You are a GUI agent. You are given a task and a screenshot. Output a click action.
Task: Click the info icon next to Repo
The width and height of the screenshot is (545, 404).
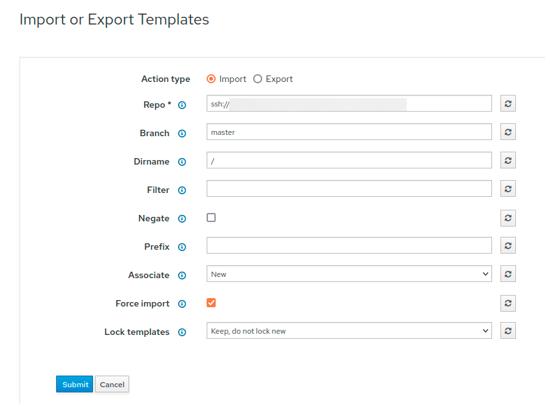click(x=182, y=105)
